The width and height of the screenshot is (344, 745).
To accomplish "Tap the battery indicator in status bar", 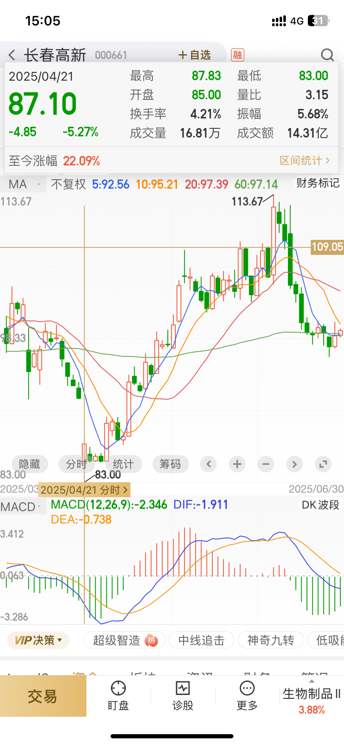I will tap(319, 21).
